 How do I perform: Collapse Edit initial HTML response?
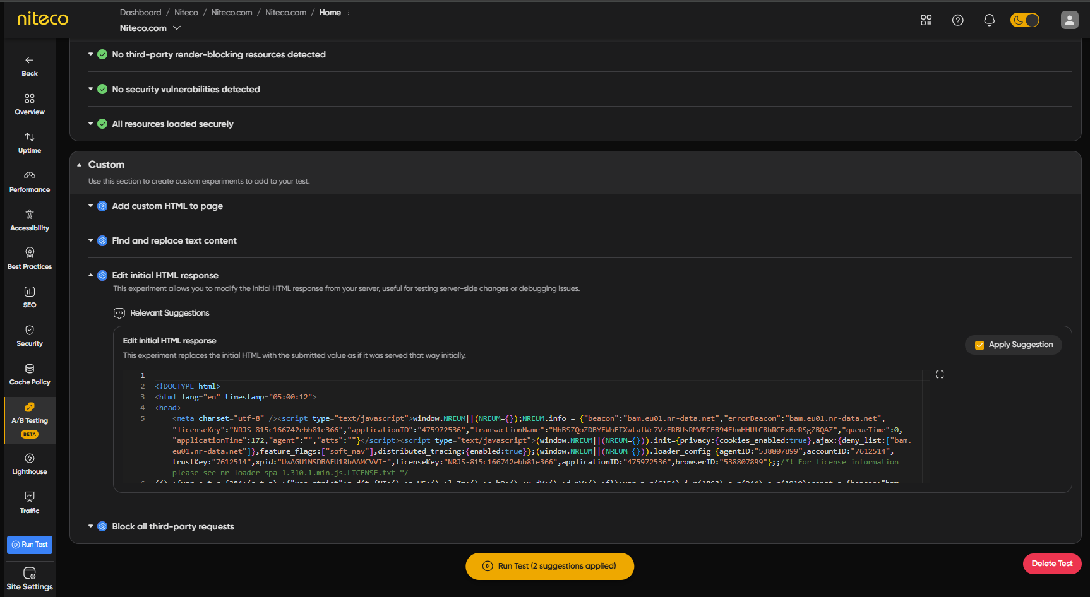click(x=91, y=275)
